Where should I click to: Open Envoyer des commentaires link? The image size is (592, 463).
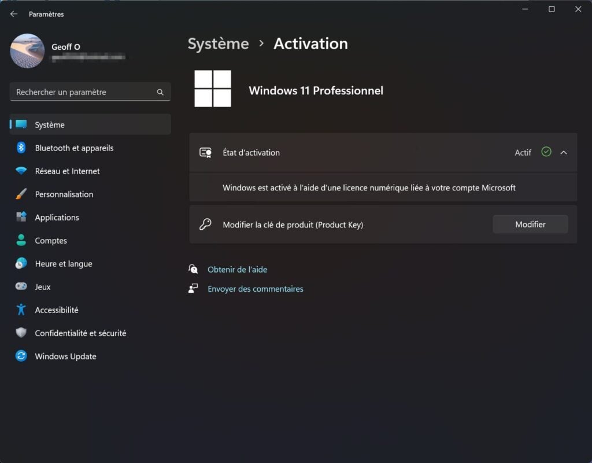(256, 289)
